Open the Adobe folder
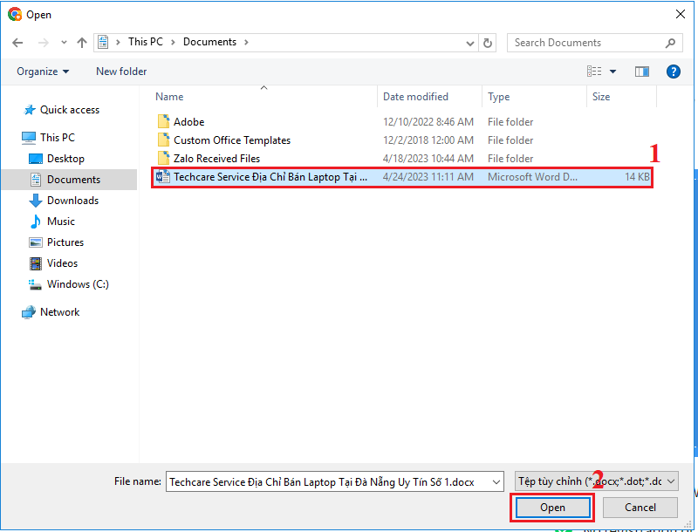The height and width of the screenshot is (532, 698). (x=188, y=122)
